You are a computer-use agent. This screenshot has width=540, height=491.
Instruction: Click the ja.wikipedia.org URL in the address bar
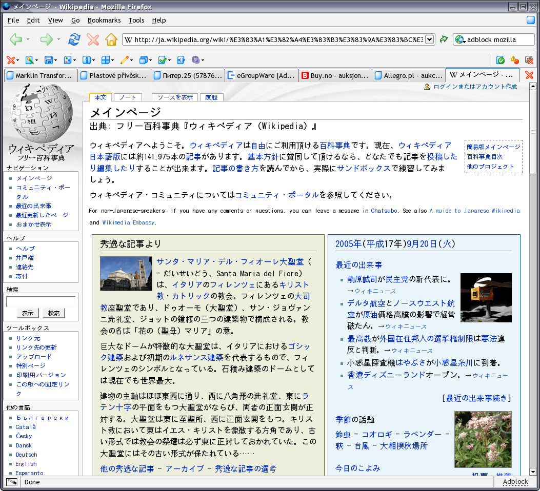(278, 39)
